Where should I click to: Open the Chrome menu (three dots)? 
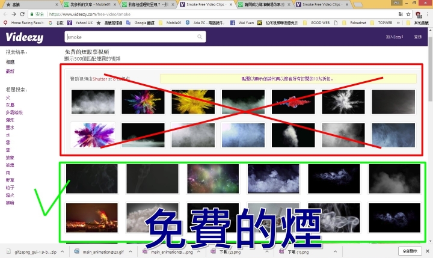coord(428,14)
